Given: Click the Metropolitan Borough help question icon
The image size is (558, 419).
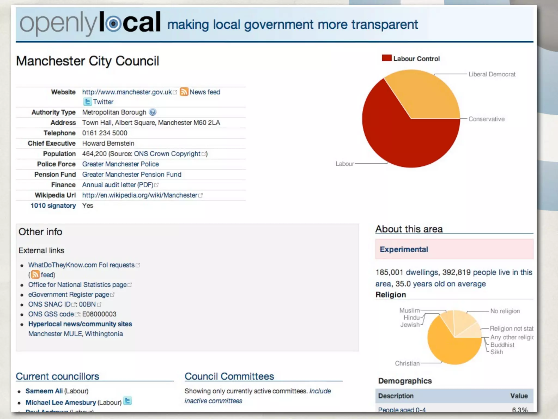Looking at the screenshot, I should click(153, 112).
